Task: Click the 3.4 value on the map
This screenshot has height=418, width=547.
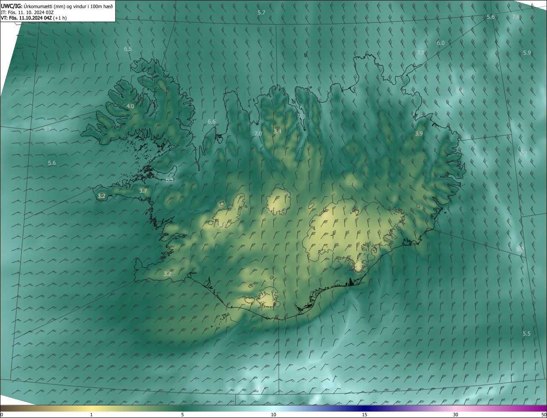Action: 277,131
